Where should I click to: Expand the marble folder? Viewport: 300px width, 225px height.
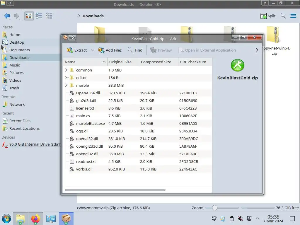click(66, 85)
